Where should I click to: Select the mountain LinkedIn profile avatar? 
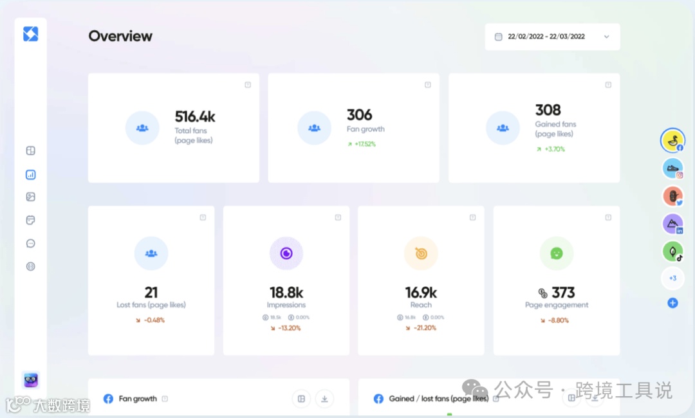point(673,224)
